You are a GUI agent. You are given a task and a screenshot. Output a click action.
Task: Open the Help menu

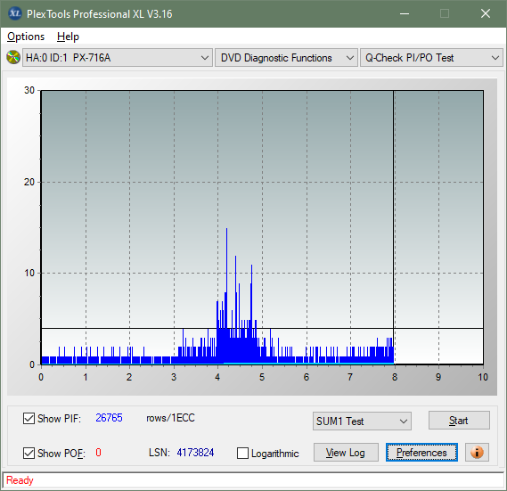click(x=68, y=37)
